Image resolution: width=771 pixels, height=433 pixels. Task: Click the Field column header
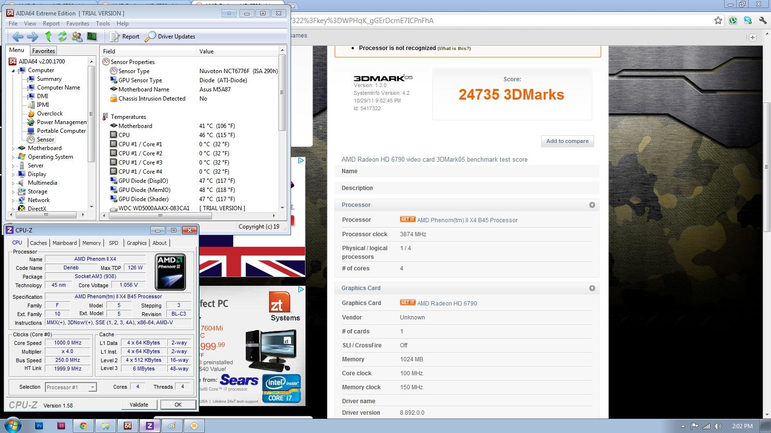pos(148,51)
